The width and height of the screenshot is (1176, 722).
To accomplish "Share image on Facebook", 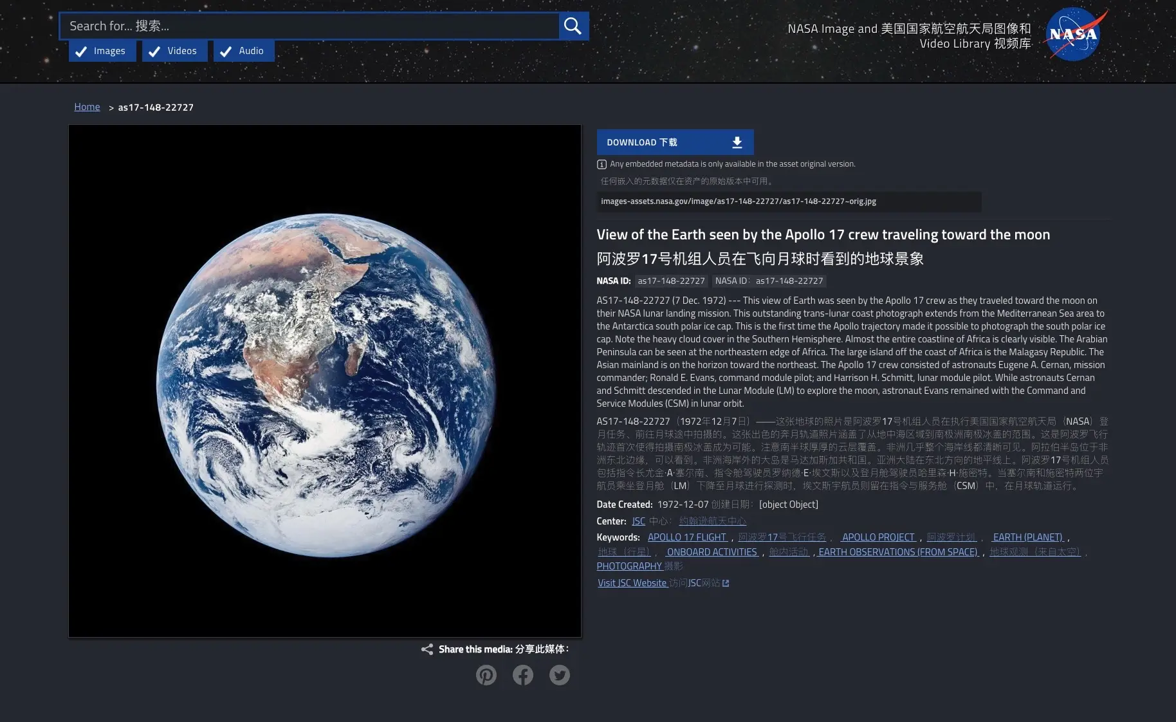I will click(x=523, y=675).
